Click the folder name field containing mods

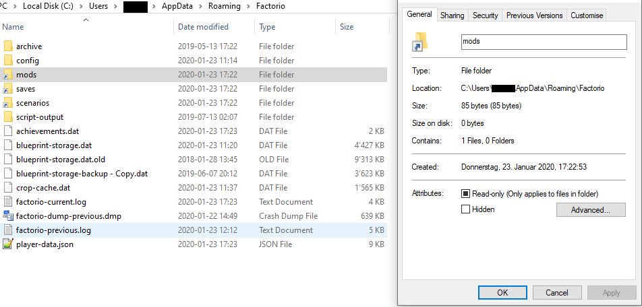point(544,42)
